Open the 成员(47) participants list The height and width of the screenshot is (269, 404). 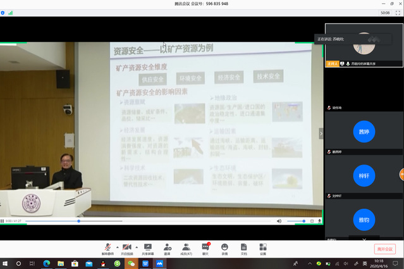click(186, 247)
